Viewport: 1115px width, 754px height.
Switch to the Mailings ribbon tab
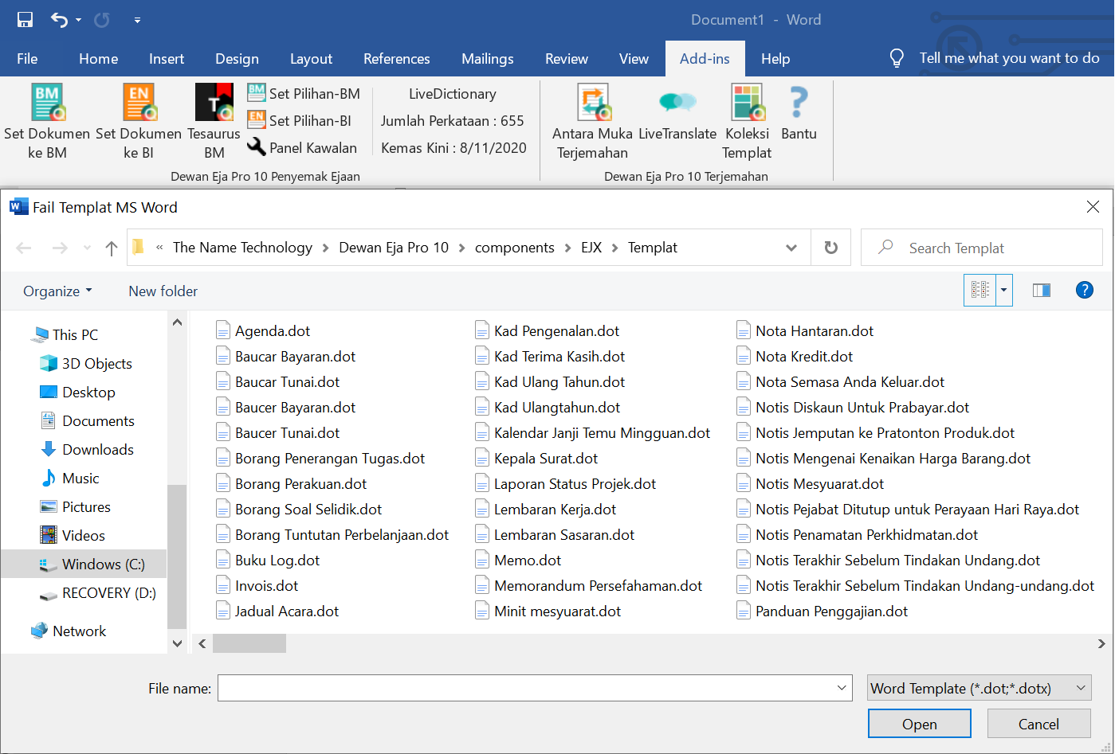pyautogui.click(x=487, y=59)
